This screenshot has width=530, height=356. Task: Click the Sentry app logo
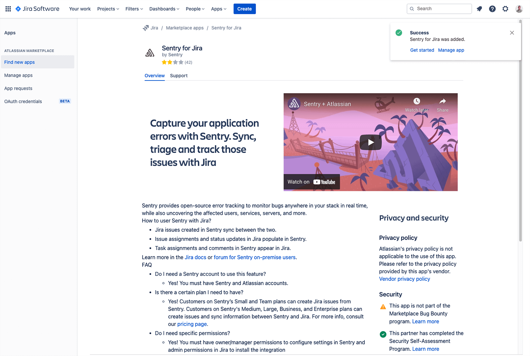(150, 52)
